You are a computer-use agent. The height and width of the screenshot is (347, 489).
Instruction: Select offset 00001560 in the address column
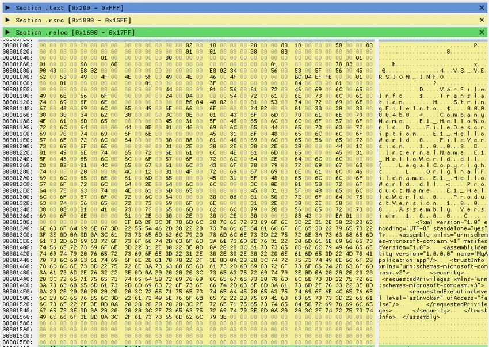[17, 317]
